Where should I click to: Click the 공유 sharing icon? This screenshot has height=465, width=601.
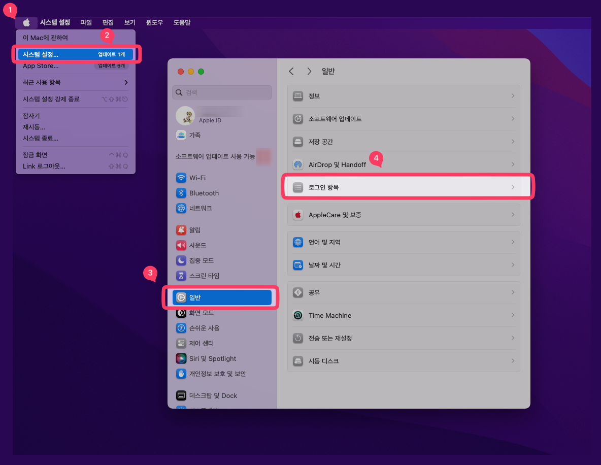pyautogui.click(x=298, y=292)
